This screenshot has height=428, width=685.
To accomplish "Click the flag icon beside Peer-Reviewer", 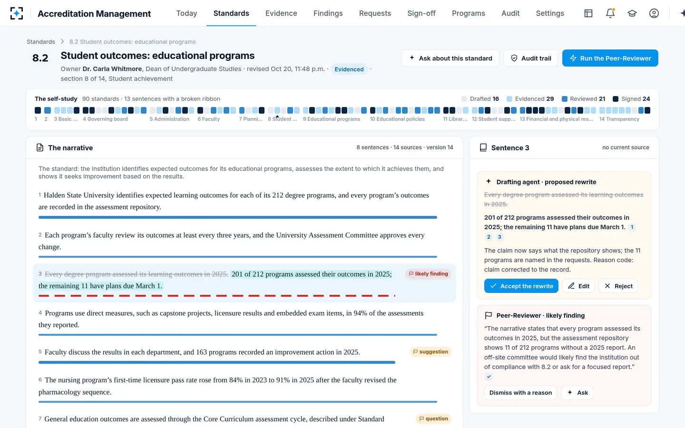I will (488, 315).
